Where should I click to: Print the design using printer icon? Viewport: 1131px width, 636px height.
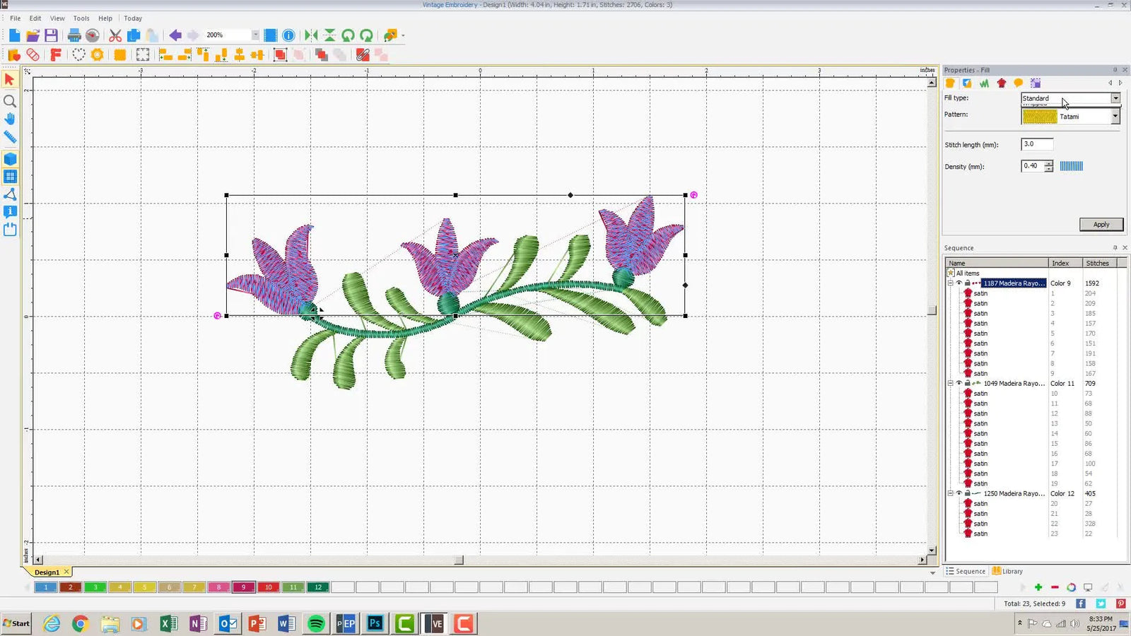coord(74,35)
